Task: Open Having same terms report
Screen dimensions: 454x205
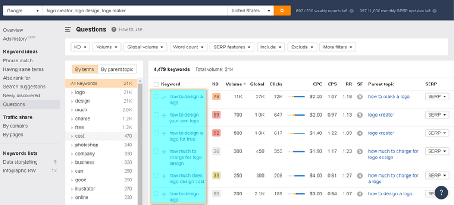Action: point(24,70)
